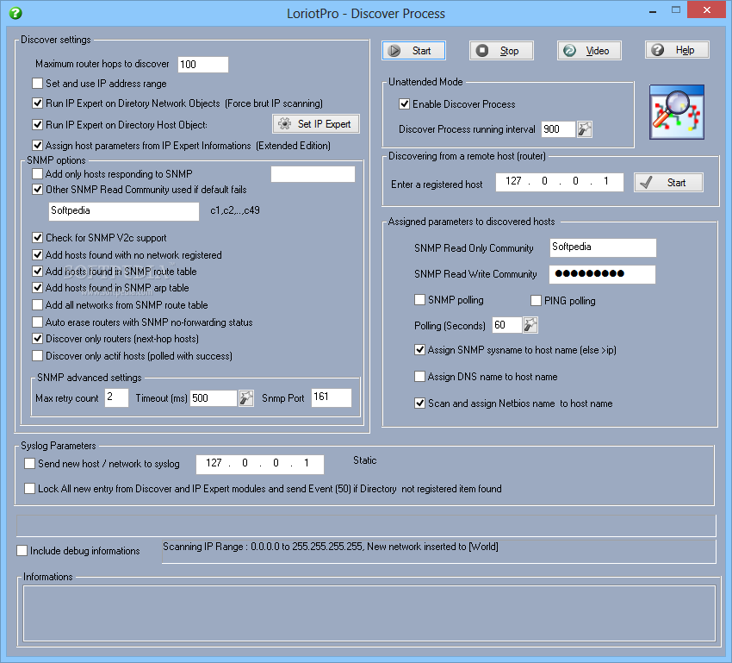Enable PING polling checkbox
The height and width of the screenshot is (663, 732).
point(536,300)
